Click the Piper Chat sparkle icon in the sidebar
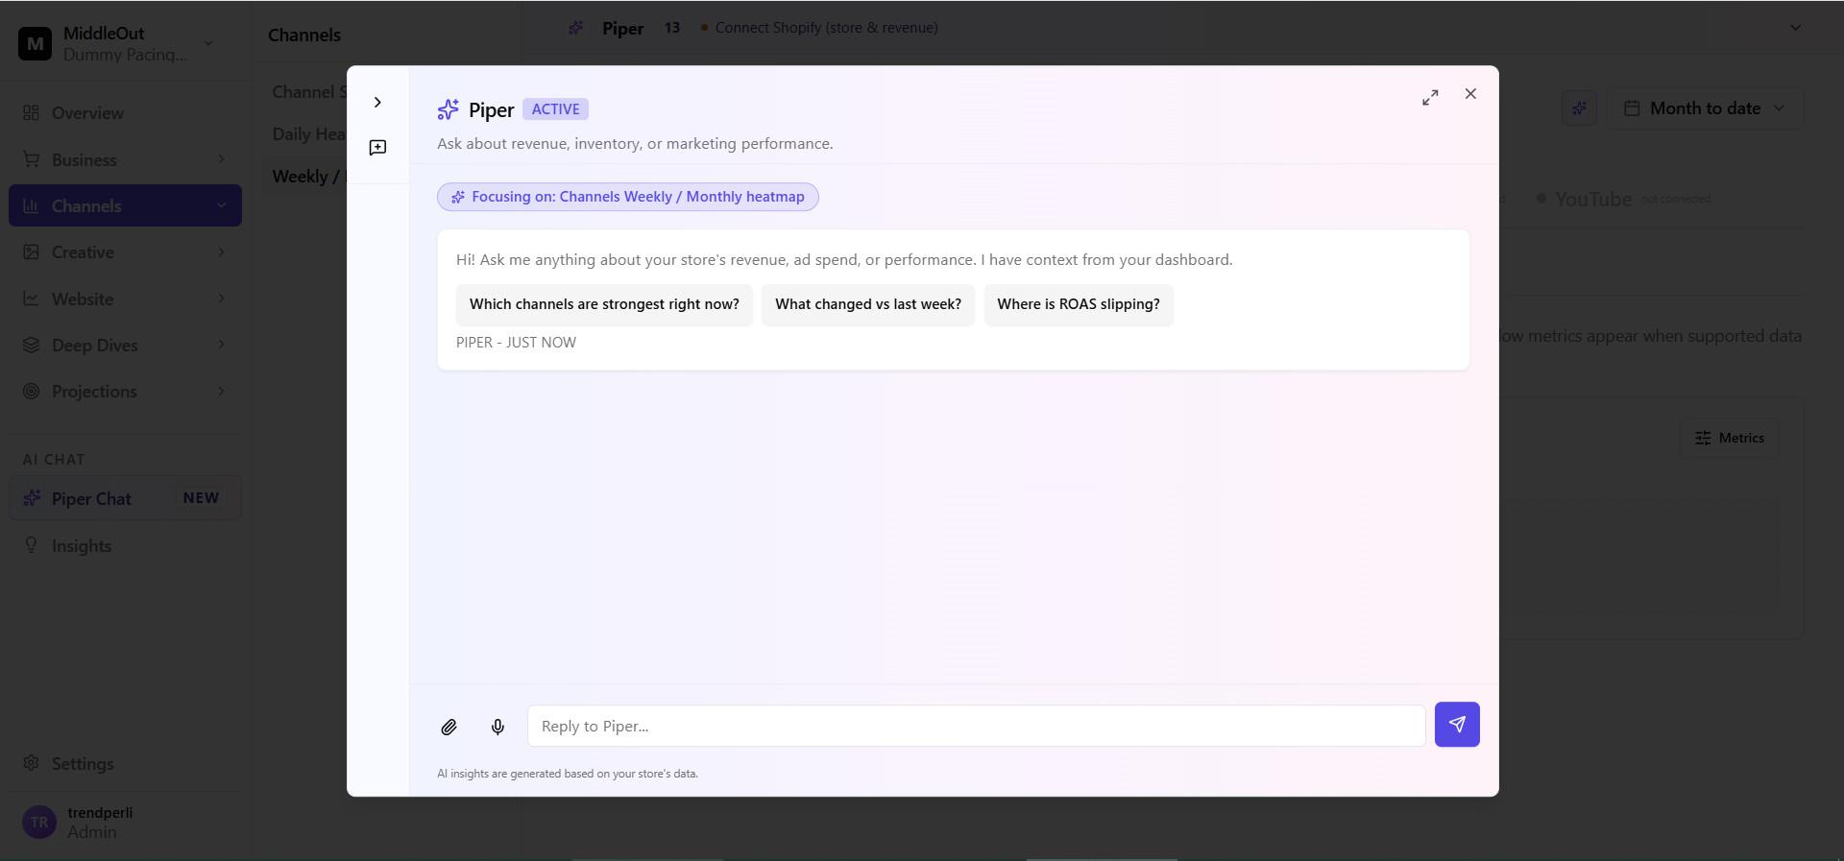 (32, 498)
